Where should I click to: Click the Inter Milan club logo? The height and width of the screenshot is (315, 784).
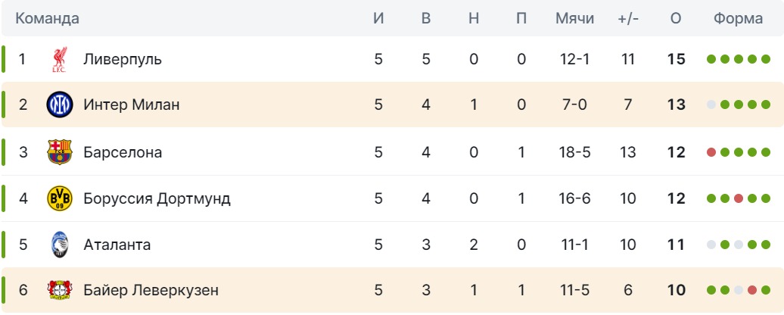(x=59, y=105)
